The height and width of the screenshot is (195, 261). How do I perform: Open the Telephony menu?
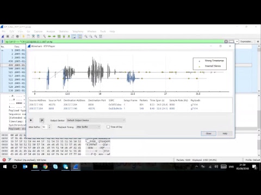pos(78,31)
